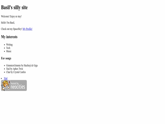Select the Music list item
165x124 pixels.
9,51
